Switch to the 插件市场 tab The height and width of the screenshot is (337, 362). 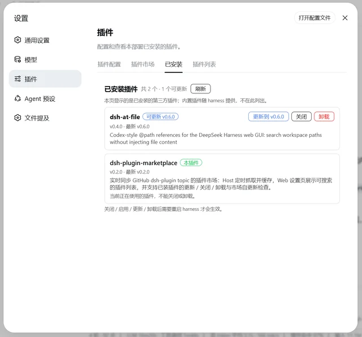click(143, 64)
